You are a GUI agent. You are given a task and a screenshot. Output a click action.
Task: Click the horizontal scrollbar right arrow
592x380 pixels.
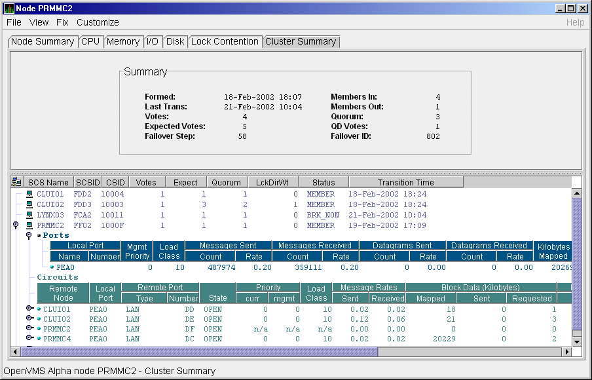coord(567,352)
